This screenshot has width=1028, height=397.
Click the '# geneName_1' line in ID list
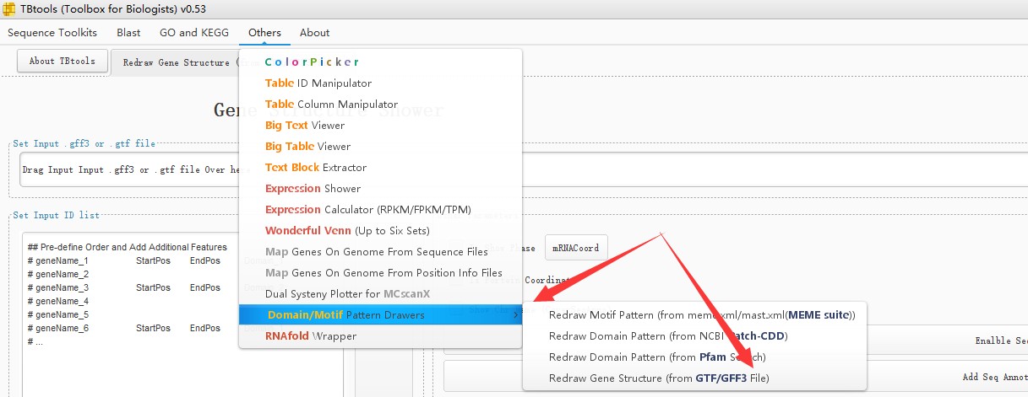pos(58,261)
